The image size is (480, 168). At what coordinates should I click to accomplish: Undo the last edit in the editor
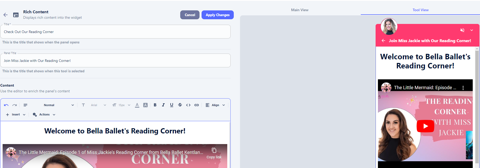[6, 105]
